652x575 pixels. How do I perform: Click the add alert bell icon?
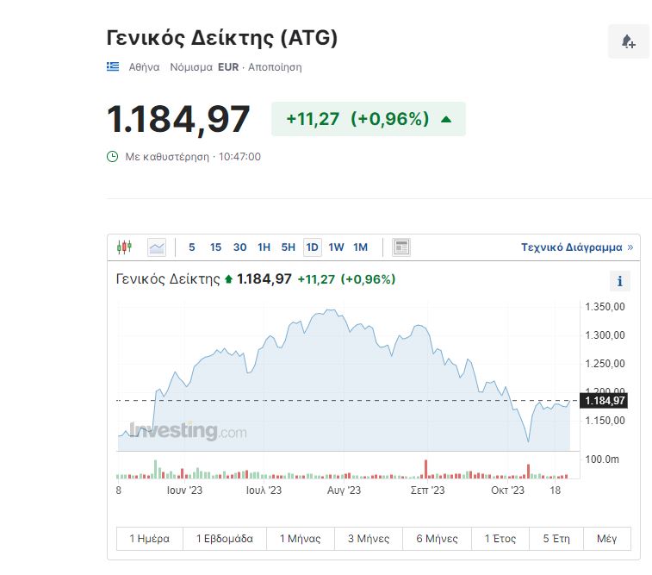pyautogui.click(x=628, y=41)
